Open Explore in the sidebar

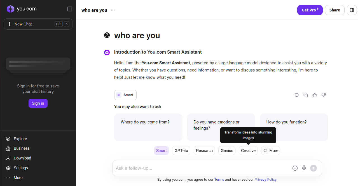tap(20, 139)
